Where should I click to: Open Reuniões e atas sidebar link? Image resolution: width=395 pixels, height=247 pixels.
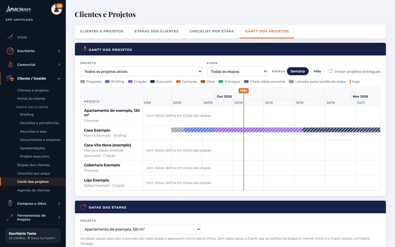[33, 132]
